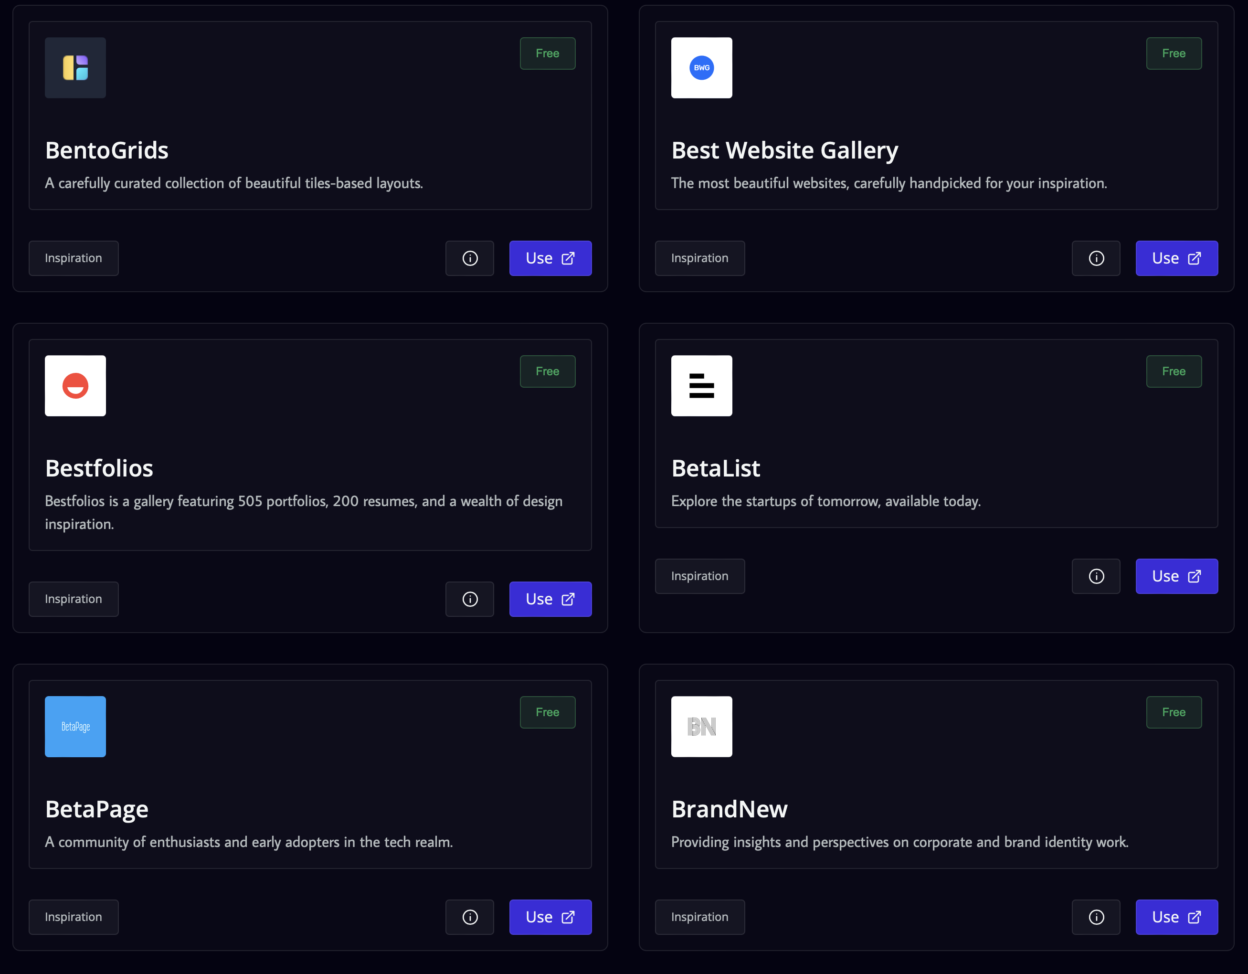Open info for the BetaList card

pos(1096,576)
